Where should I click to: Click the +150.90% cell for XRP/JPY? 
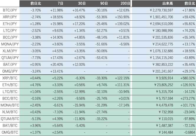pyautogui.click(x=122, y=17)
